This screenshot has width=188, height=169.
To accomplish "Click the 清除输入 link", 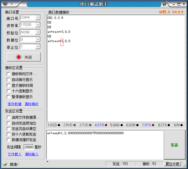I will [x=32, y=154].
